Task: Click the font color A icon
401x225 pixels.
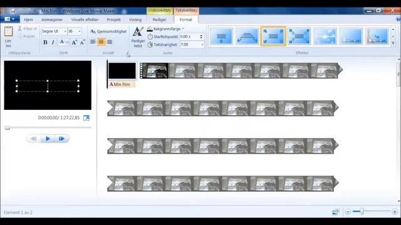Action: tap(61, 42)
